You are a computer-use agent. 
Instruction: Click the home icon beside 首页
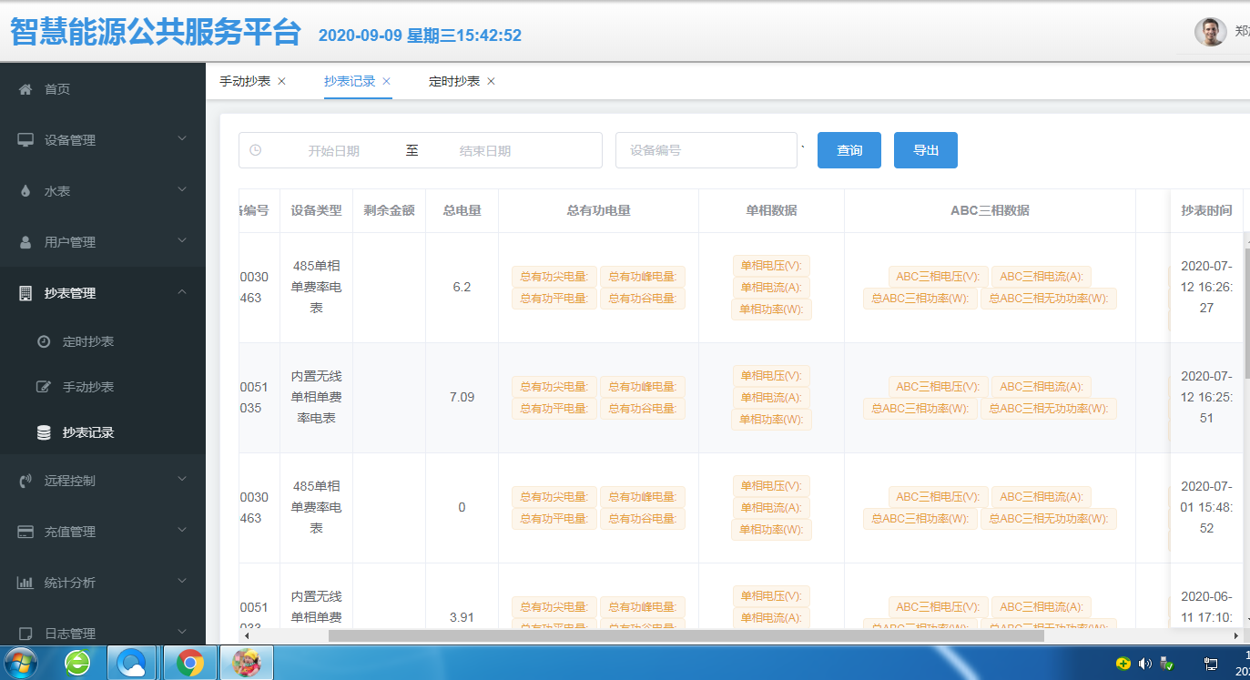coord(25,89)
